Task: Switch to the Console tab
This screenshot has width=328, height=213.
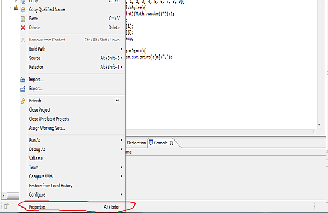Action: [161, 143]
